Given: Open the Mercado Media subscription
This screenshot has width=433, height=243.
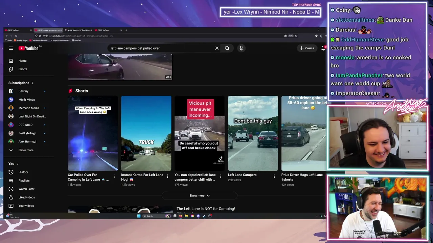Looking at the screenshot, I should point(28,108).
